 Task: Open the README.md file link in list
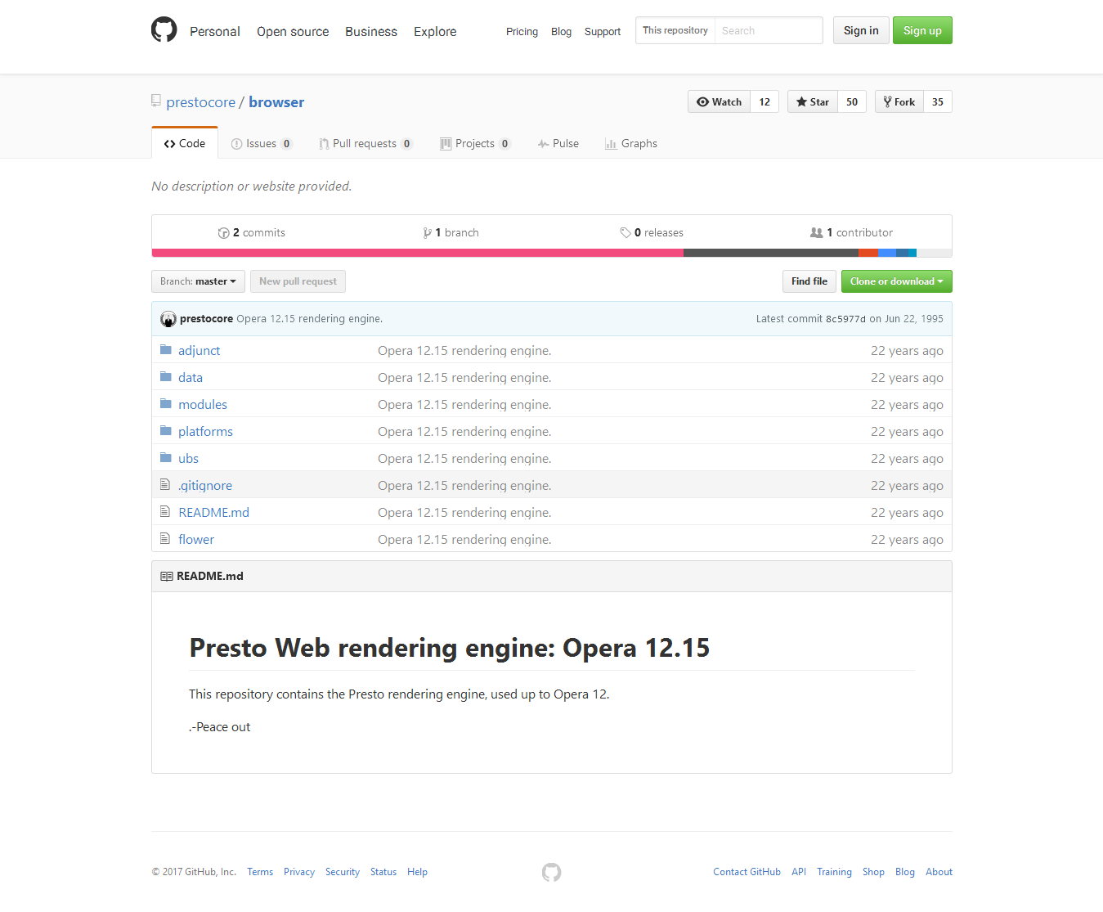213,512
